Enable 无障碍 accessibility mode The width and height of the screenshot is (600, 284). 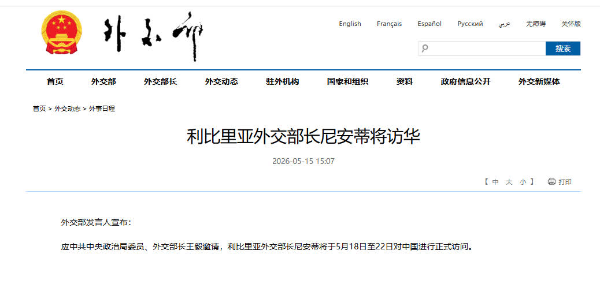pyautogui.click(x=536, y=24)
